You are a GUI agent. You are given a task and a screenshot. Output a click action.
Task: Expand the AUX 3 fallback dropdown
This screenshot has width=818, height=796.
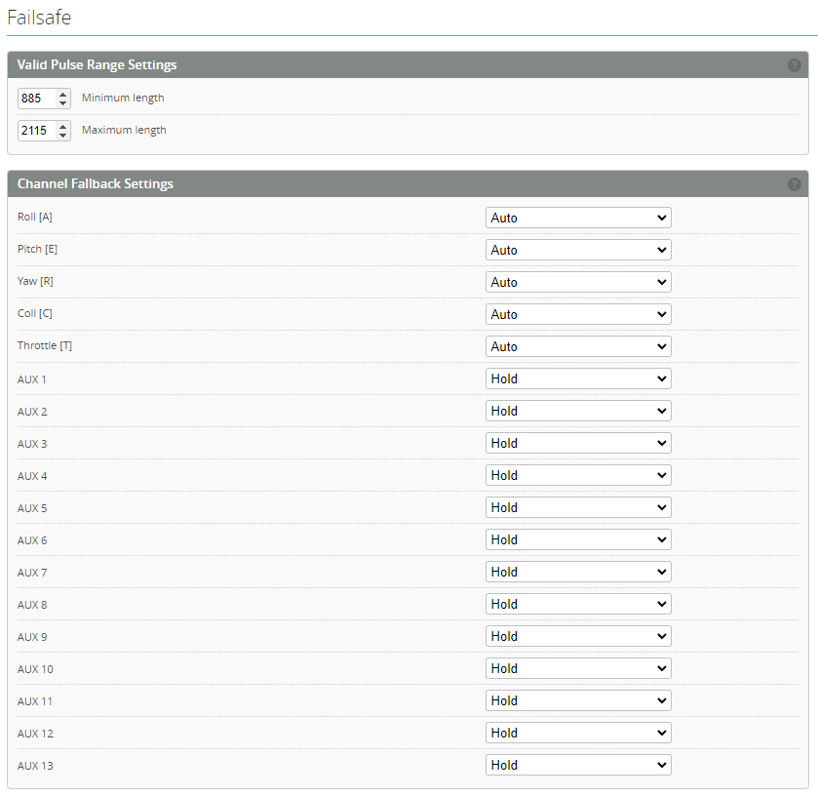pyautogui.click(x=578, y=443)
